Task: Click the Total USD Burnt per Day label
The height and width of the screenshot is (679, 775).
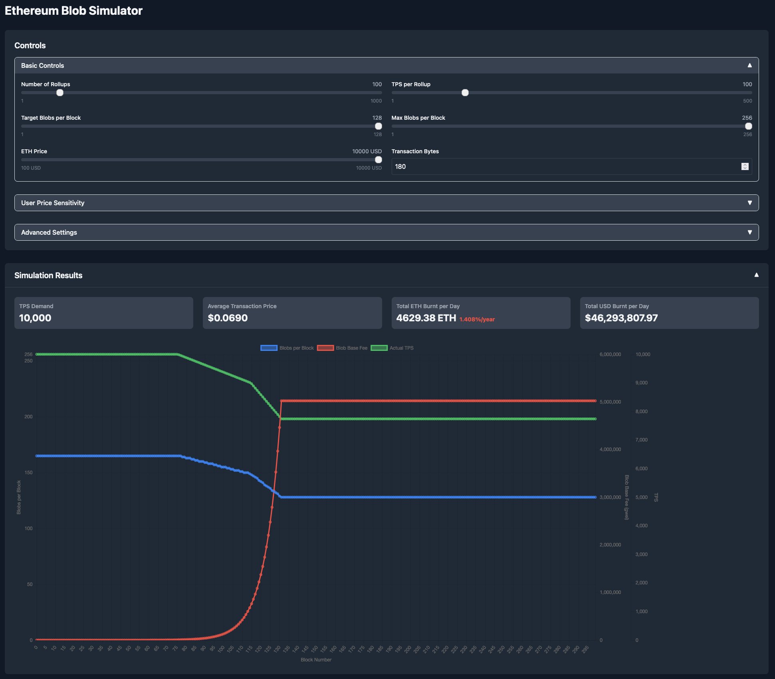Action: (616, 306)
